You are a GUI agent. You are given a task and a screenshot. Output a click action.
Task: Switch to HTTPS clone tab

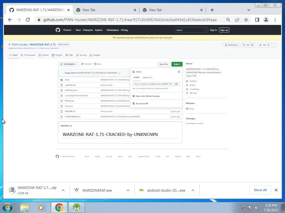point(136,78)
